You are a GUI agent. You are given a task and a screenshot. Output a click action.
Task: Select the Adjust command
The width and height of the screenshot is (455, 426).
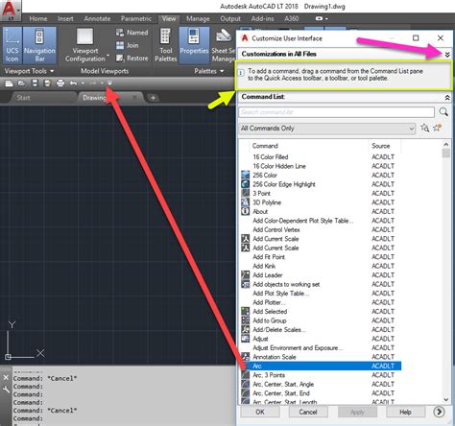pos(321,339)
